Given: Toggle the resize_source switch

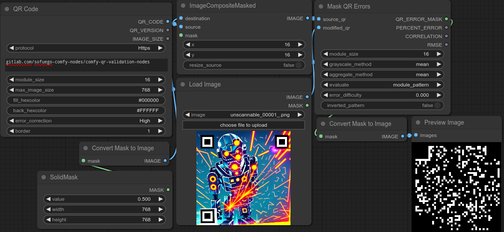Looking at the screenshot, I should 299,65.
